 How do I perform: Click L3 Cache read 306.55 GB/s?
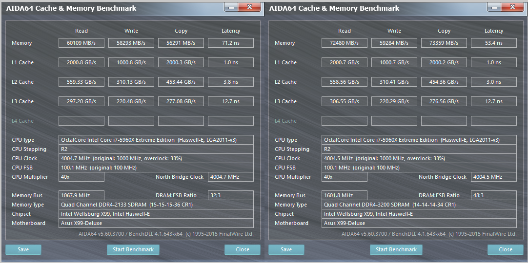pyautogui.click(x=345, y=101)
